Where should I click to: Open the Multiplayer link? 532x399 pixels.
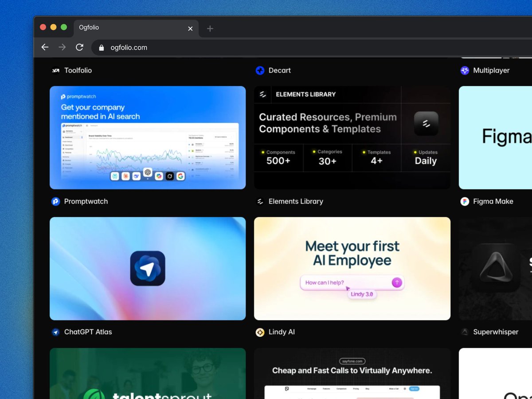click(491, 70)
